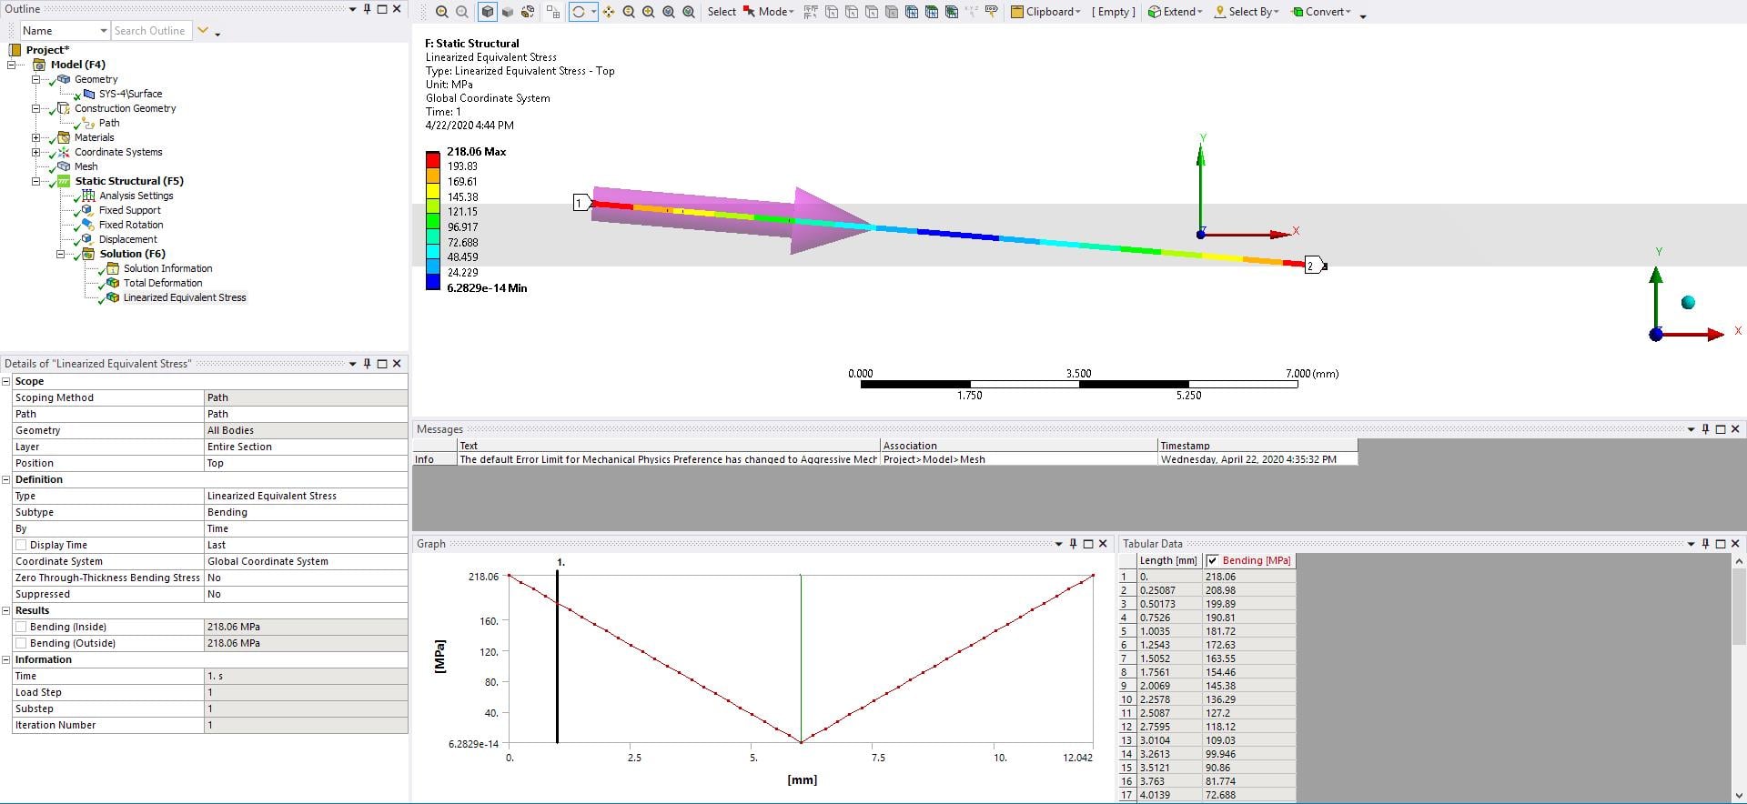Image resolution: width=1747 pixels, height=804 pixels.
Task: Focus the Search Outline field
Action: [151, 31]
